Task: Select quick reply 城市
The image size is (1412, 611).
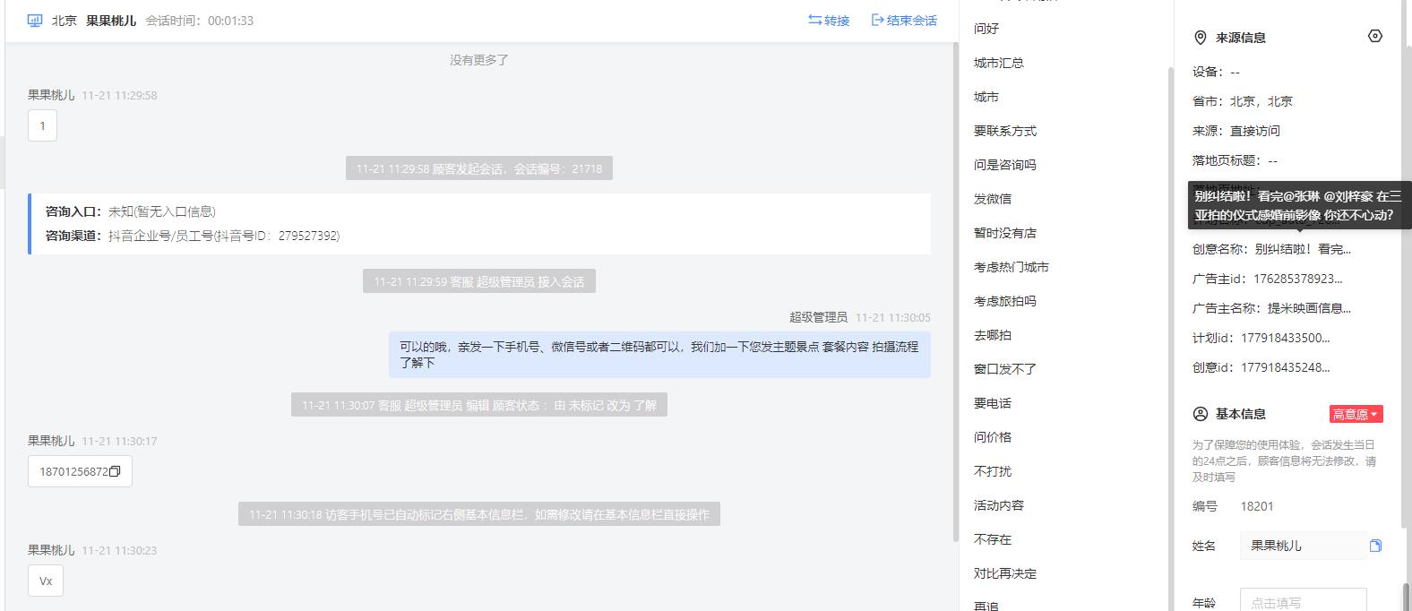Action: [x=986, y=97]
